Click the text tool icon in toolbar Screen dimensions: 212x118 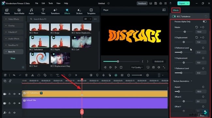[57, 75]
